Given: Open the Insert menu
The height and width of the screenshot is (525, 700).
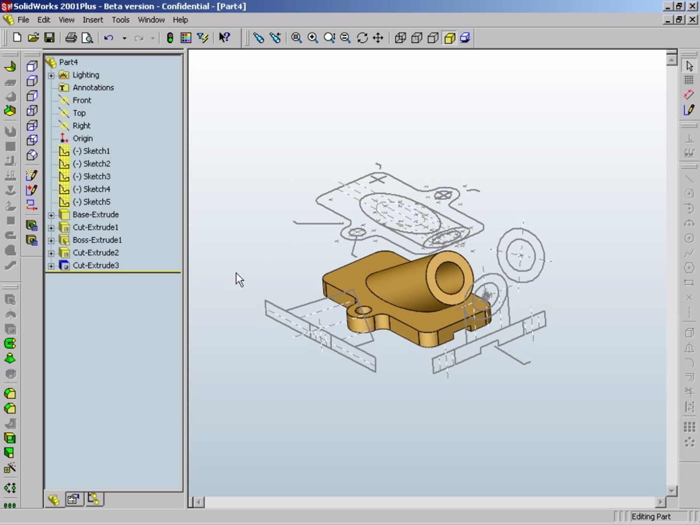Looking at the screenshot, I should pyautogui.click(x=93, y=20).
